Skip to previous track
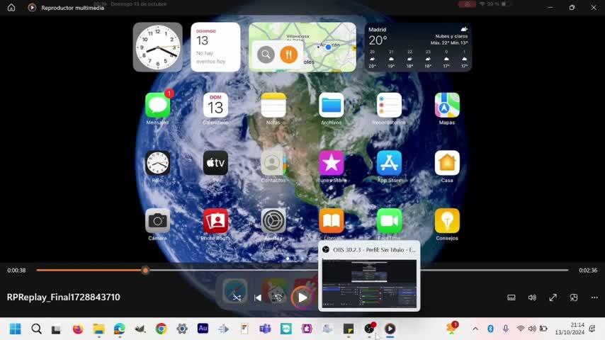The width and height of the screenshot is (605, 340). (x=258, y=297)
